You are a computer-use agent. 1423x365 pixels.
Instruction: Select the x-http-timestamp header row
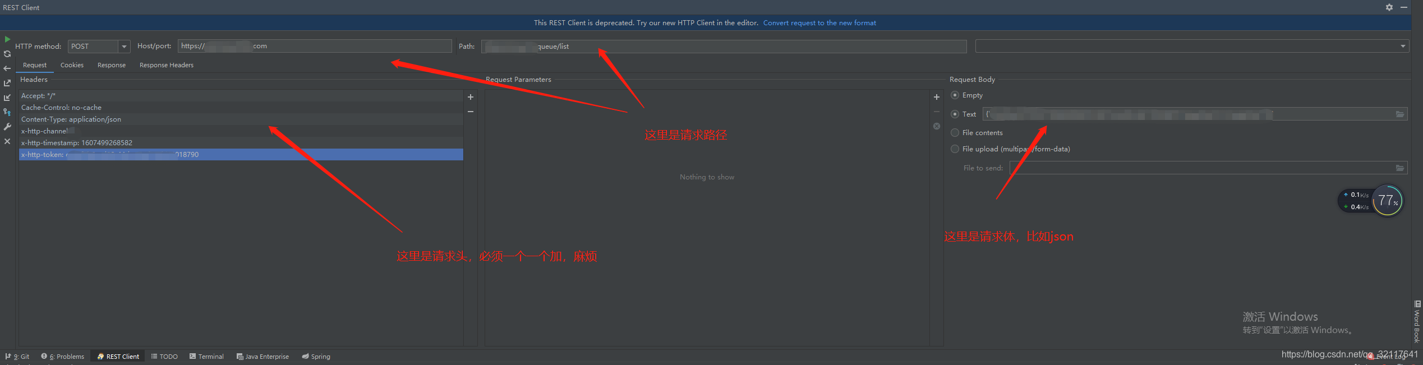(x=241, y=143)
